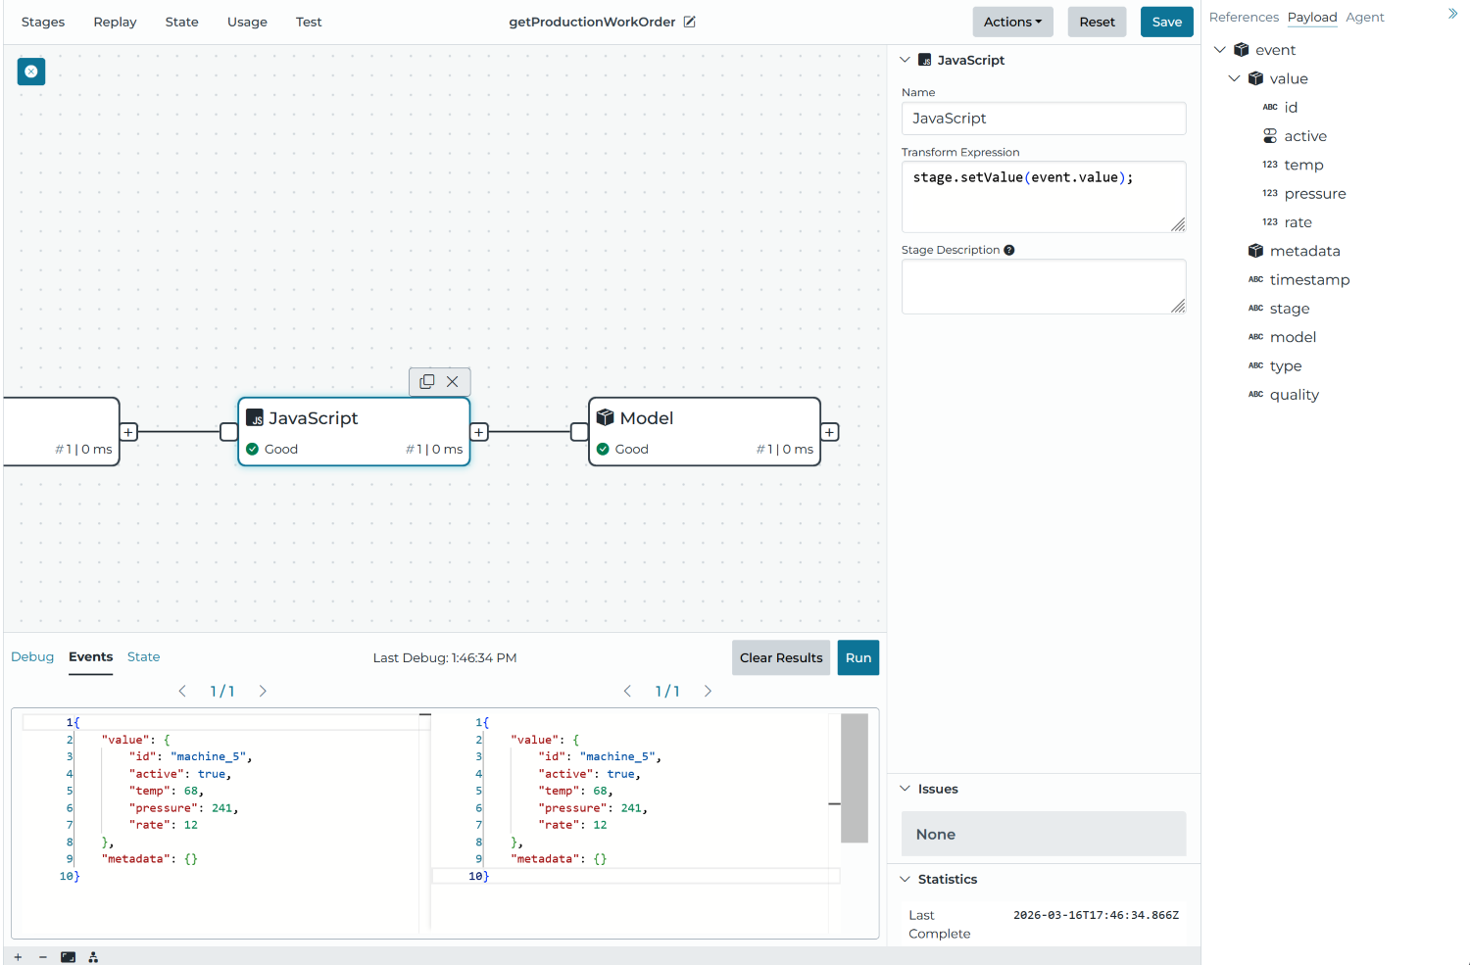
Task: Click the round X icon at canvas top-left
Action: click(x=31, y=72)
